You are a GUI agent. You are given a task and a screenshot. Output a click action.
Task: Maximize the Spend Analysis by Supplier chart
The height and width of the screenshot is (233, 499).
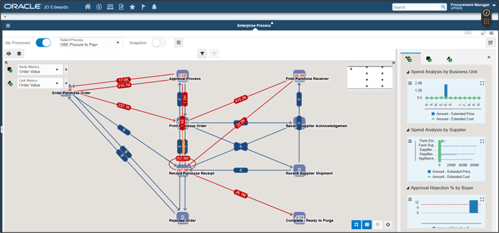click(482, 141)
